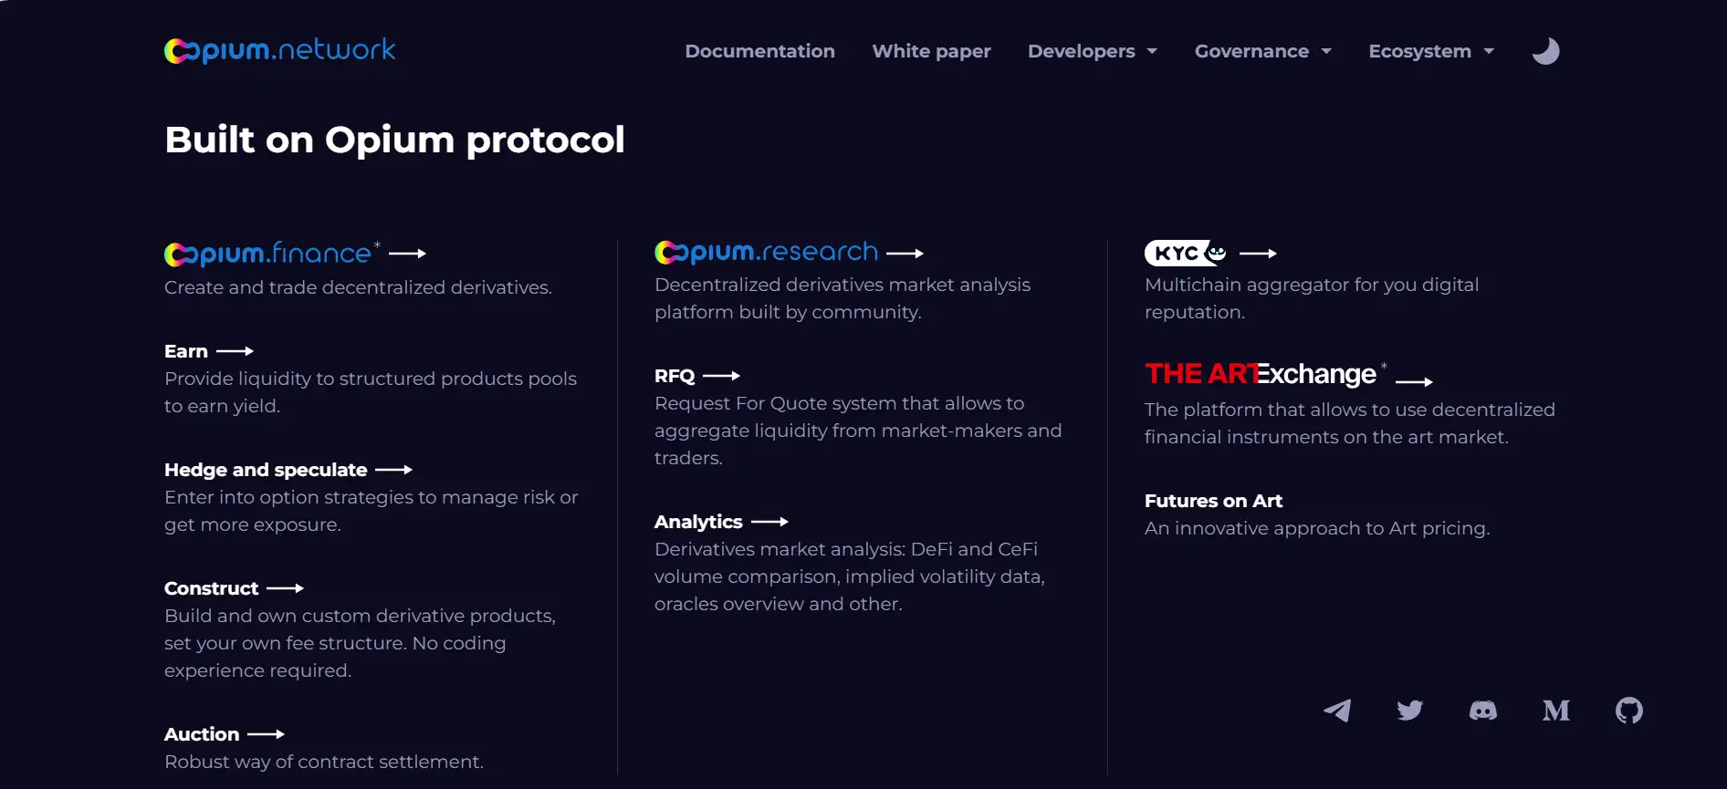Toggle dark mode with the moon icon
The image size is (1727, 789).
(x=1545, y=51)
